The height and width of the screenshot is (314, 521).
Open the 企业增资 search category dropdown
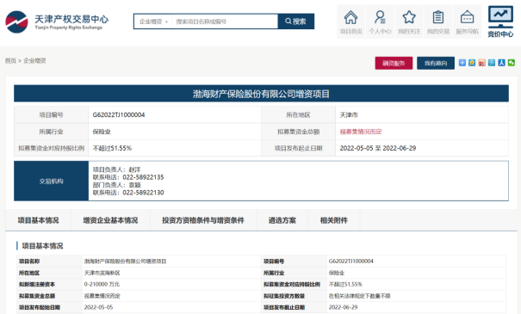[153, 22]
